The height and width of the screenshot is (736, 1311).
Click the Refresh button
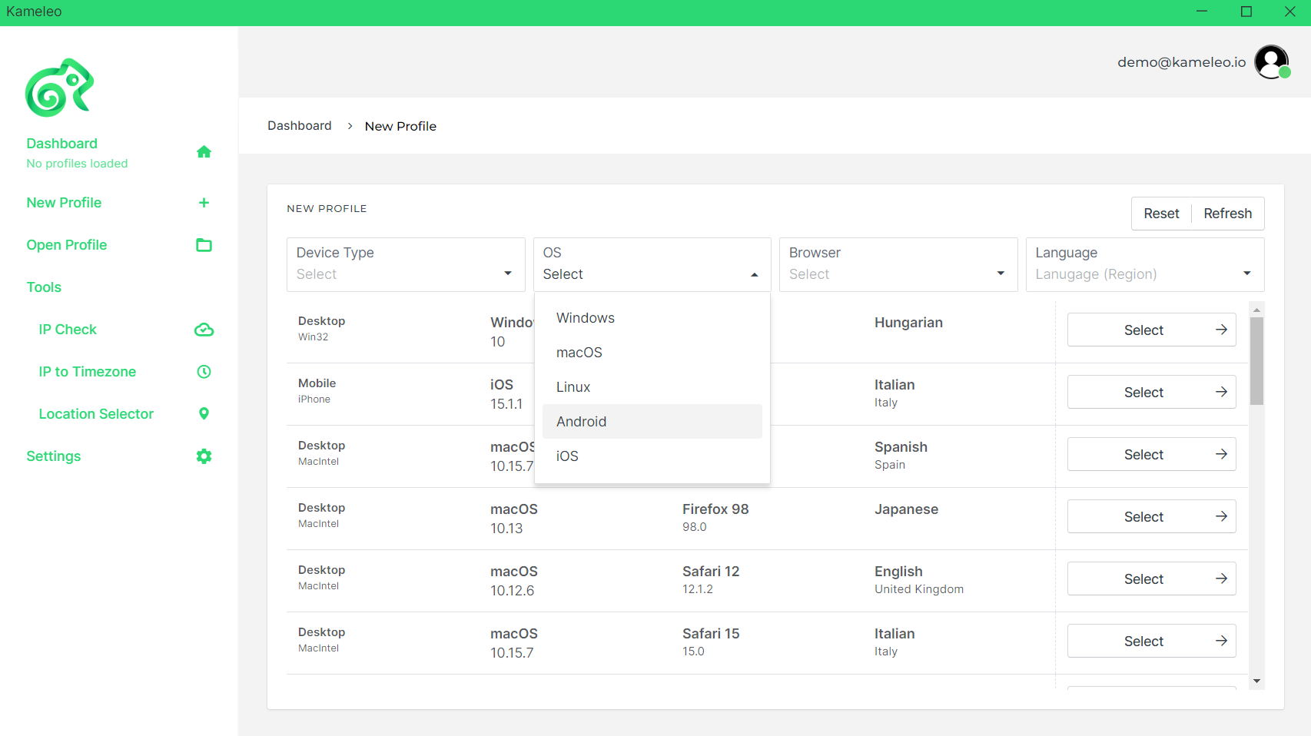point(1227,214)
